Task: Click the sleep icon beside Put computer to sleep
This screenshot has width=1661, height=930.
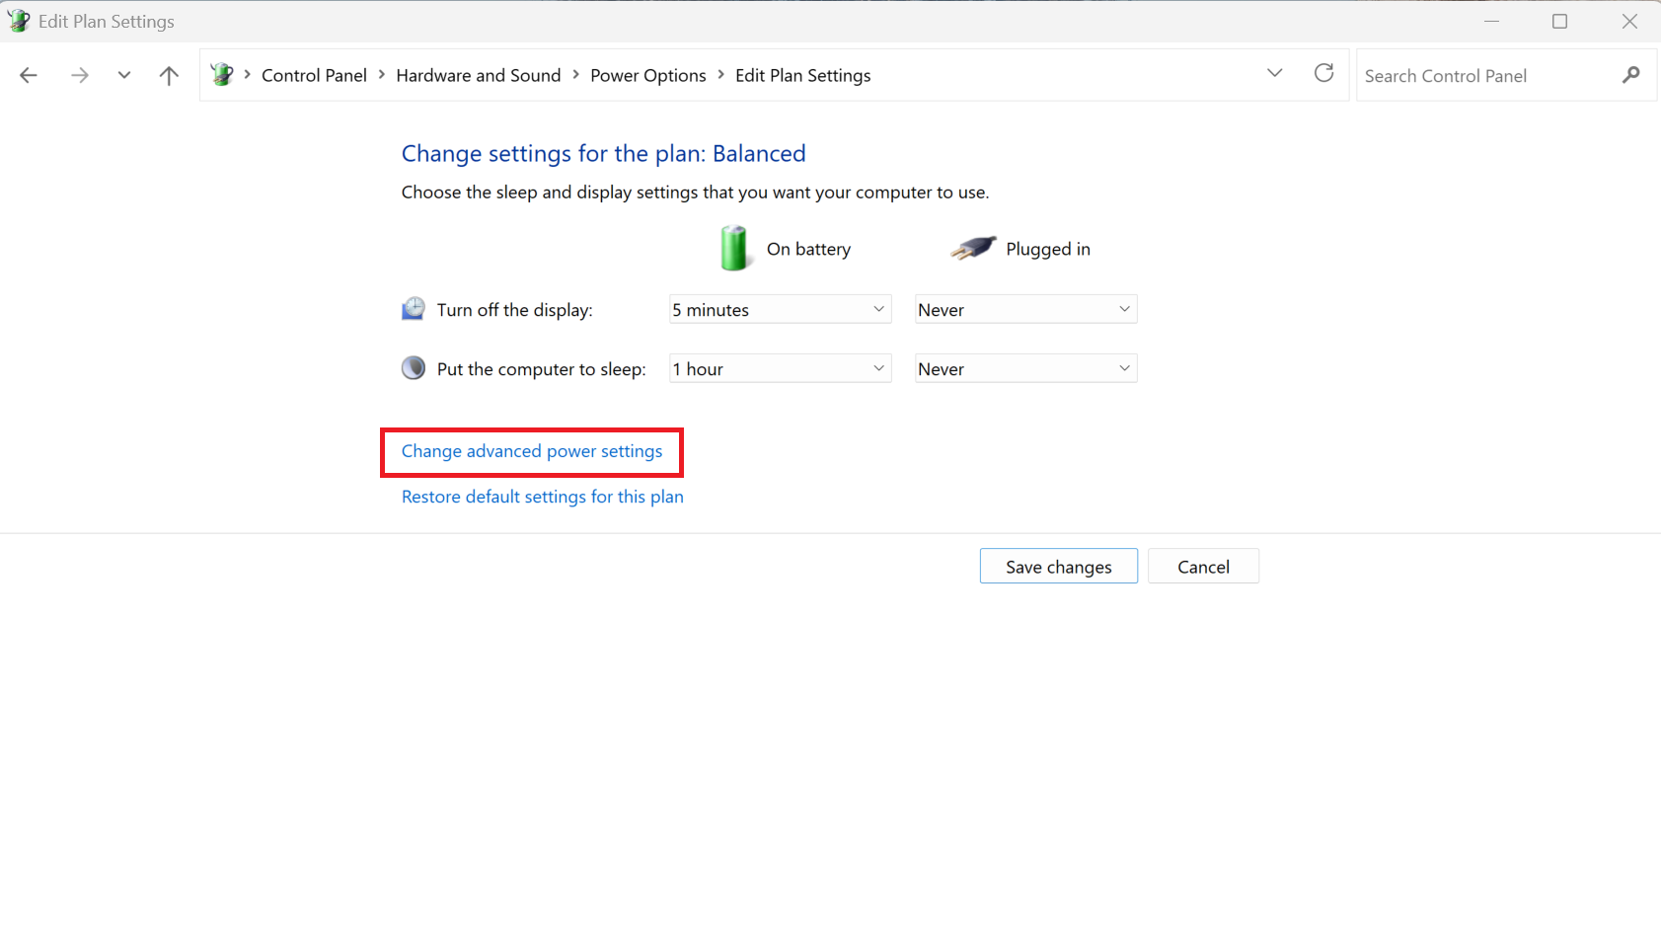Action: point(414,367)
